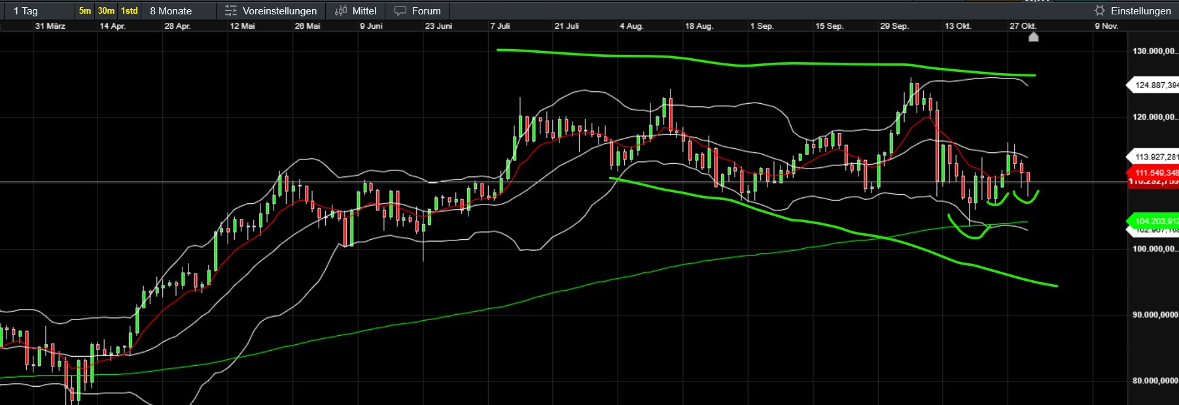Click the Einstellungen label
Screen dimensions: 1179x405
[1140, 10]
